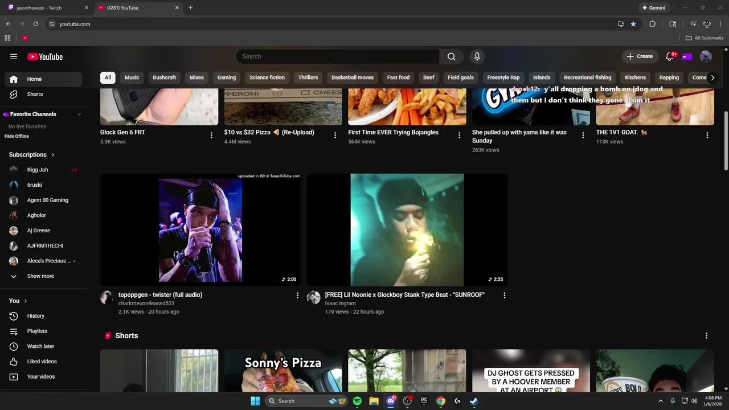Open options for SUNROOF type beat video

click(x=504, y=295)
